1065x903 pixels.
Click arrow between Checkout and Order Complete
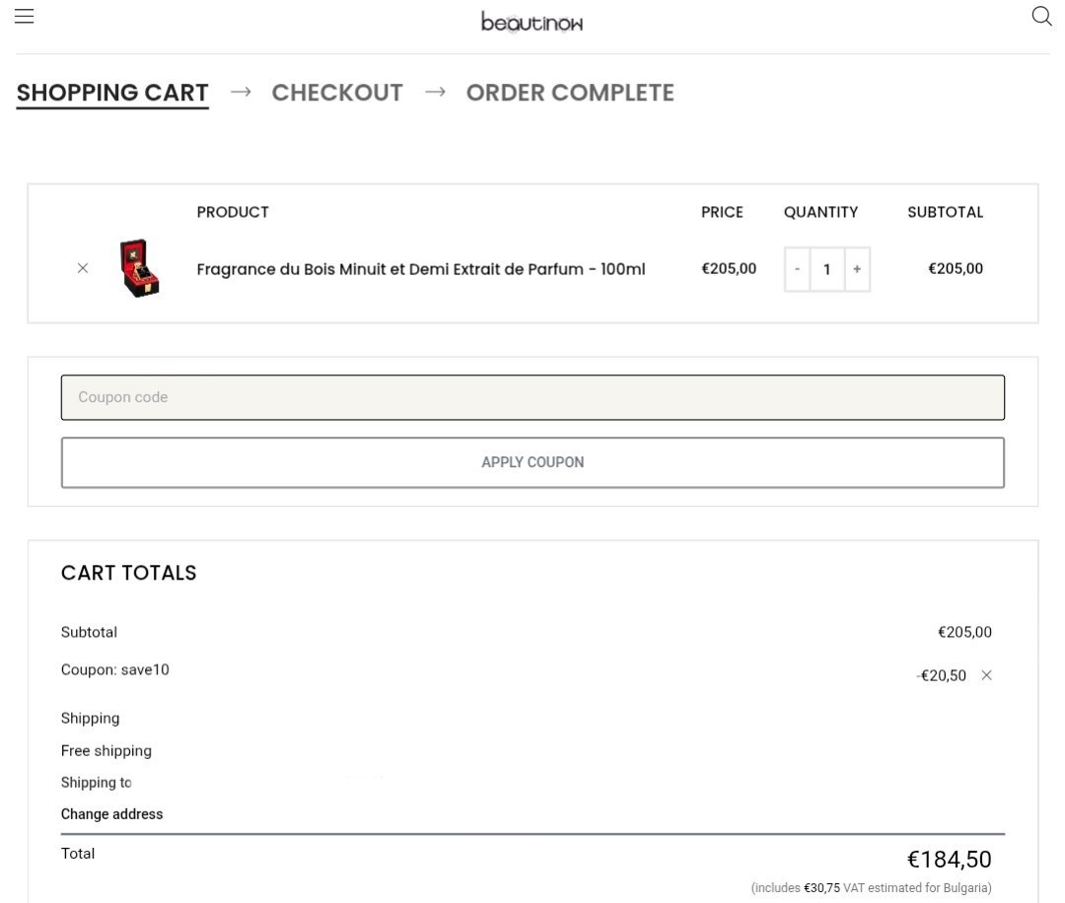pyautogui.click(x=435, y=92)
